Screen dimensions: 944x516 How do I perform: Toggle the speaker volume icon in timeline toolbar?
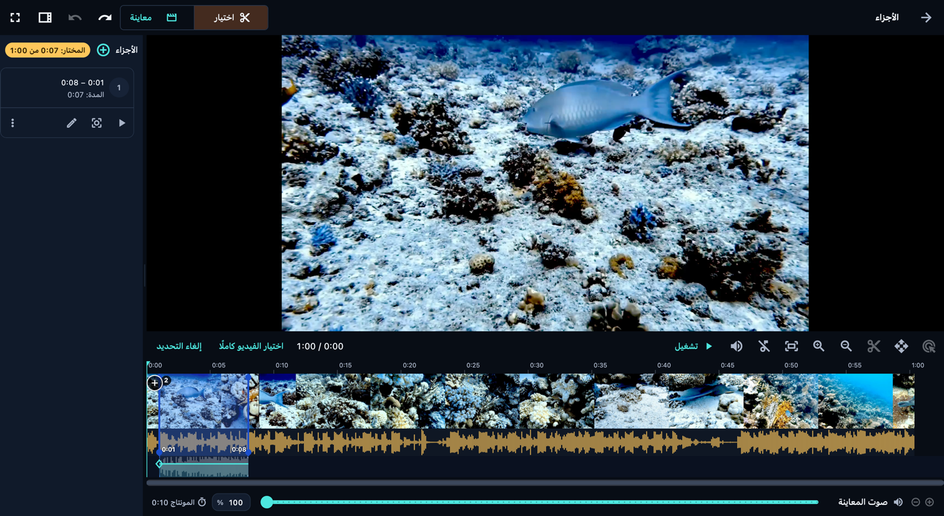tap(736, 346)
